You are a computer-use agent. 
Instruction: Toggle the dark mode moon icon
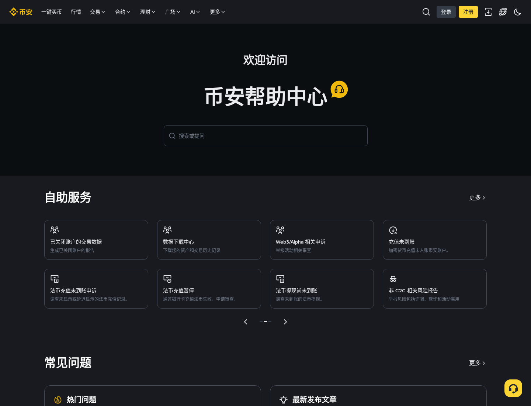pyautogui.click(x=518, y=12)
